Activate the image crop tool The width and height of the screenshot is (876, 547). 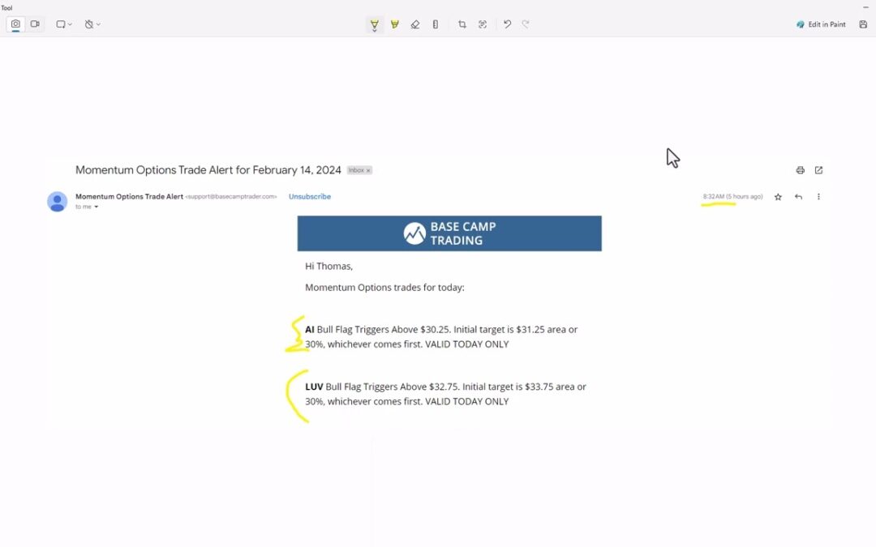click(x=462, y=24)
